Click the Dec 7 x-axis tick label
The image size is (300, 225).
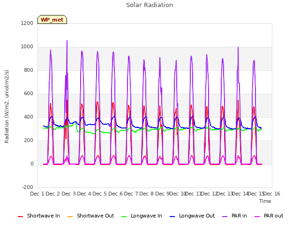coord(131,194)
